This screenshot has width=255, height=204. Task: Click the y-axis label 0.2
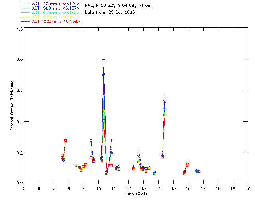20,153
